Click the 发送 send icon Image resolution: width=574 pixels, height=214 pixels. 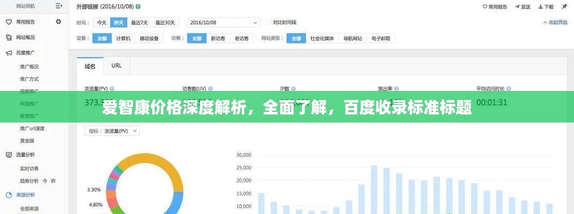519,7
